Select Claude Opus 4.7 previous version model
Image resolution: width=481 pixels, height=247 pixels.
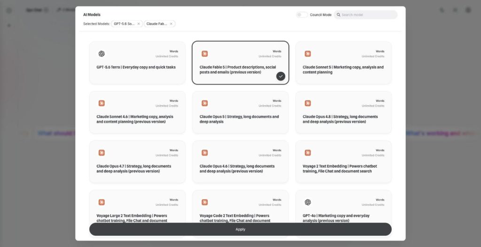pyautogui.click(x=138, y=162)
